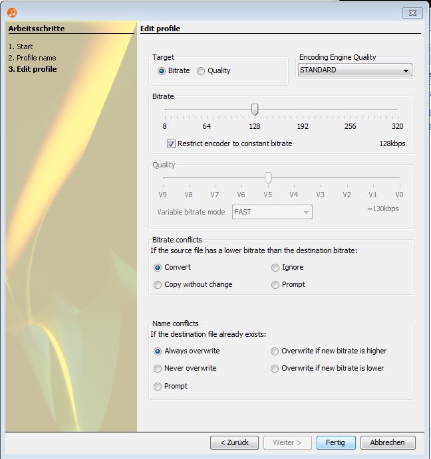Choose Prompt under Name conflicts
The image size is (431, 459).
158,387
